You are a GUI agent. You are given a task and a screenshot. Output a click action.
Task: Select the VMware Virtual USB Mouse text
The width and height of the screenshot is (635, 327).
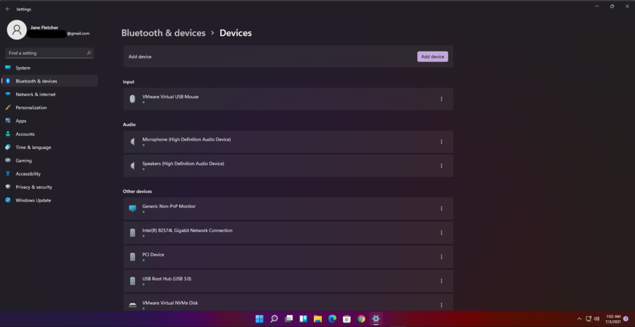[x=171, y=97]
